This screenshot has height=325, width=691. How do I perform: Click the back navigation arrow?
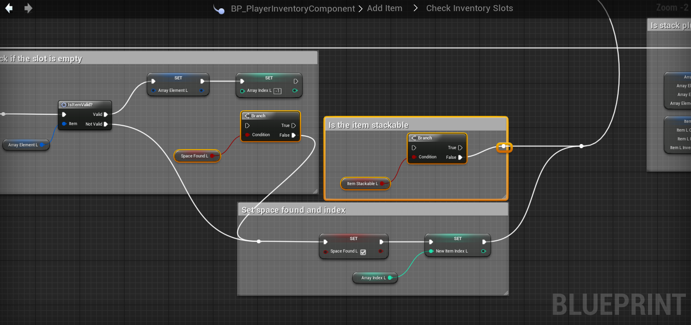pyautogui.click(x=9, y=8)
